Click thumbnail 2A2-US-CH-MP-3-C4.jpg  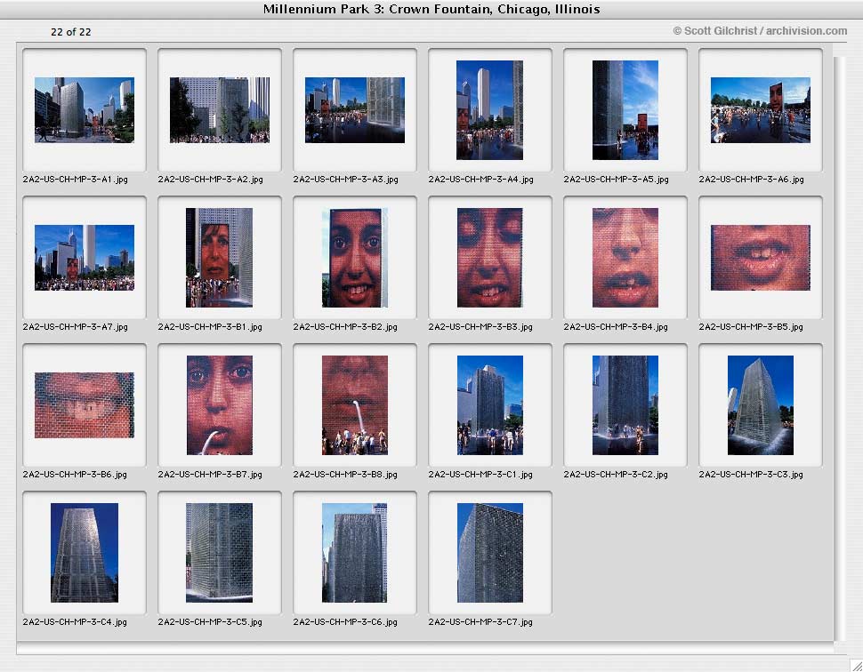click(x=85, y=553)
